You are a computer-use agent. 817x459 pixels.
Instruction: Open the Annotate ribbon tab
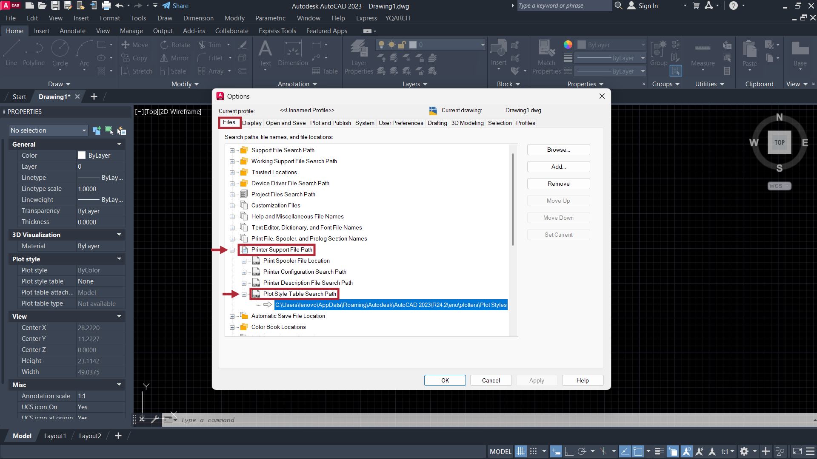coord(72,31)
